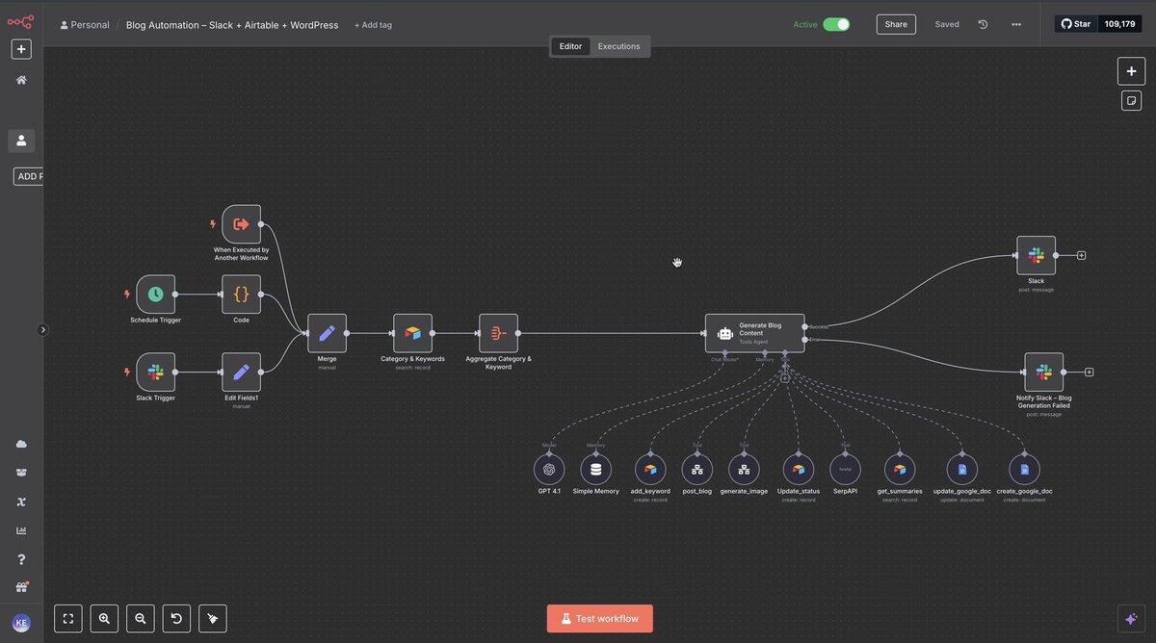Open the Personal project sidebar icon
Image resolution: width=1156 pixels, height=643 pixels.
21,141
